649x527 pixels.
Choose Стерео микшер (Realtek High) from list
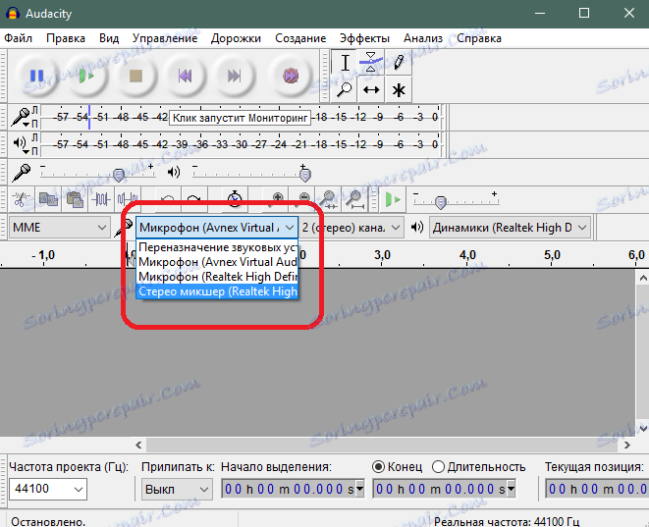coord(217,291)
